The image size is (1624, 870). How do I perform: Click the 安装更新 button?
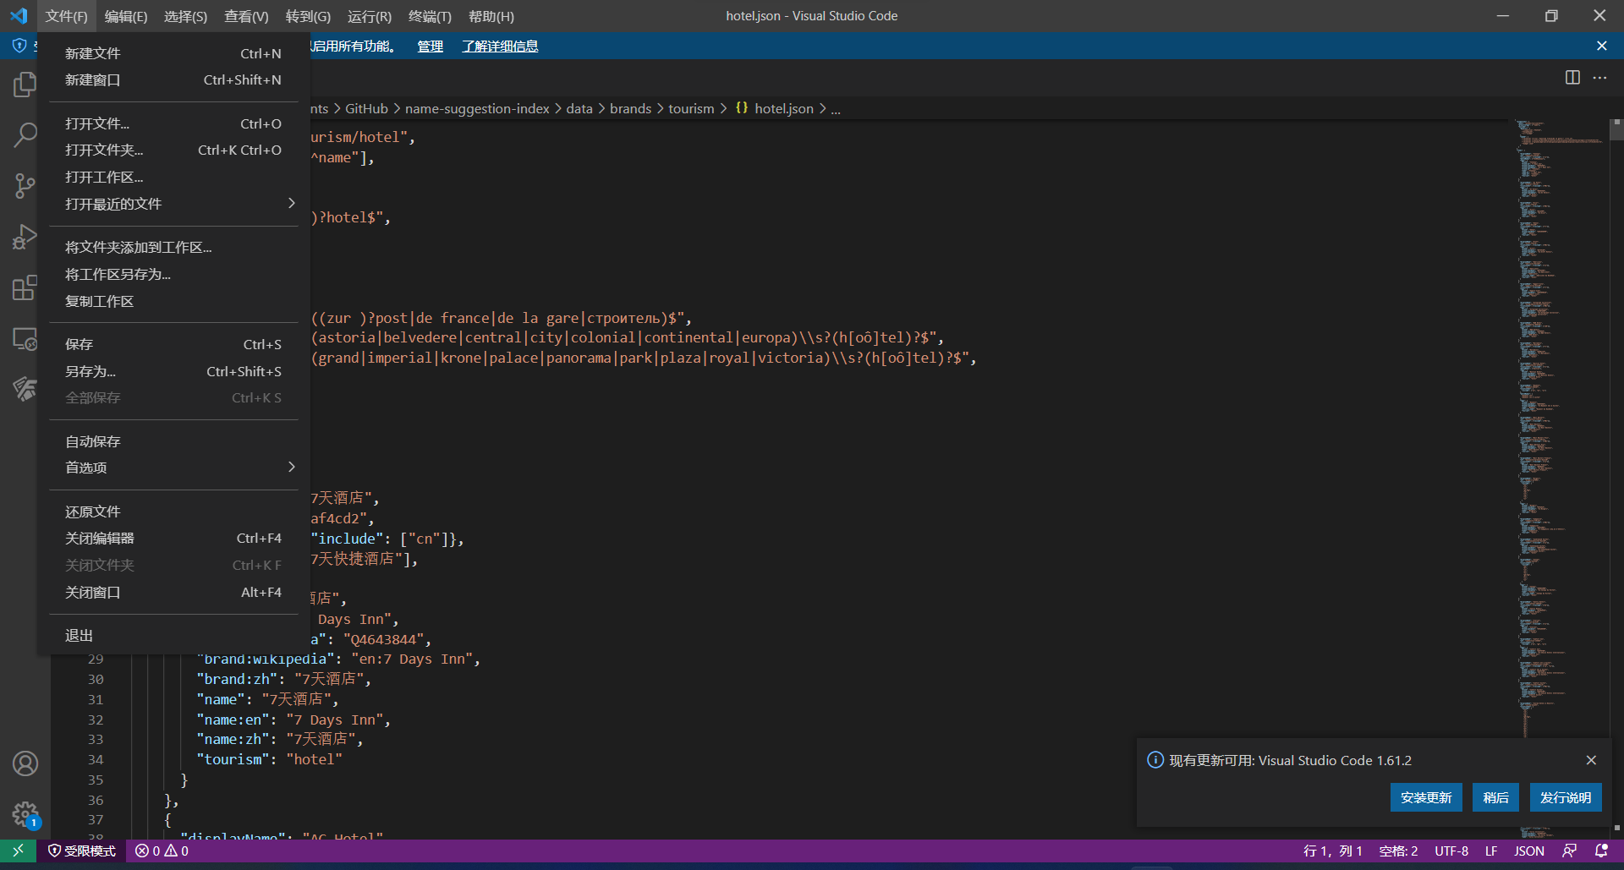[1425, 797]
